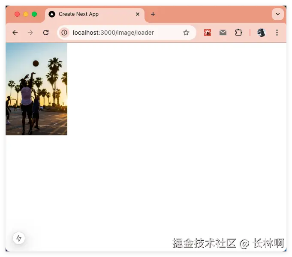
Task: Open the Chrome three-dot menu
Action: (x=277, y=33)
